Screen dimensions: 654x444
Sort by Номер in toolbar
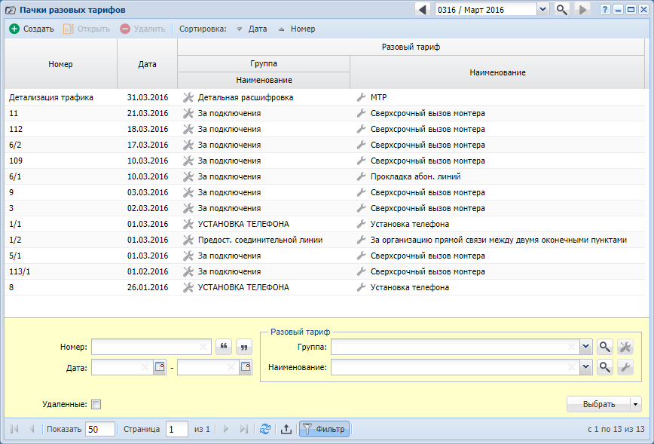(297, 29)
